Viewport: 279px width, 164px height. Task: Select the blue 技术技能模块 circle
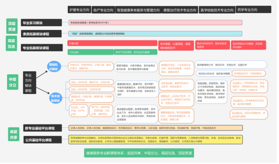tap(56, 98)
